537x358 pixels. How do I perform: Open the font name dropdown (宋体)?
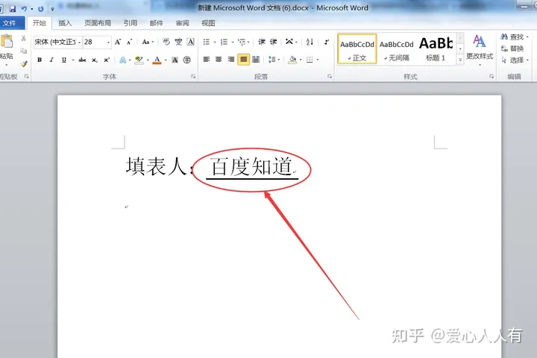(x=79, y=42)
